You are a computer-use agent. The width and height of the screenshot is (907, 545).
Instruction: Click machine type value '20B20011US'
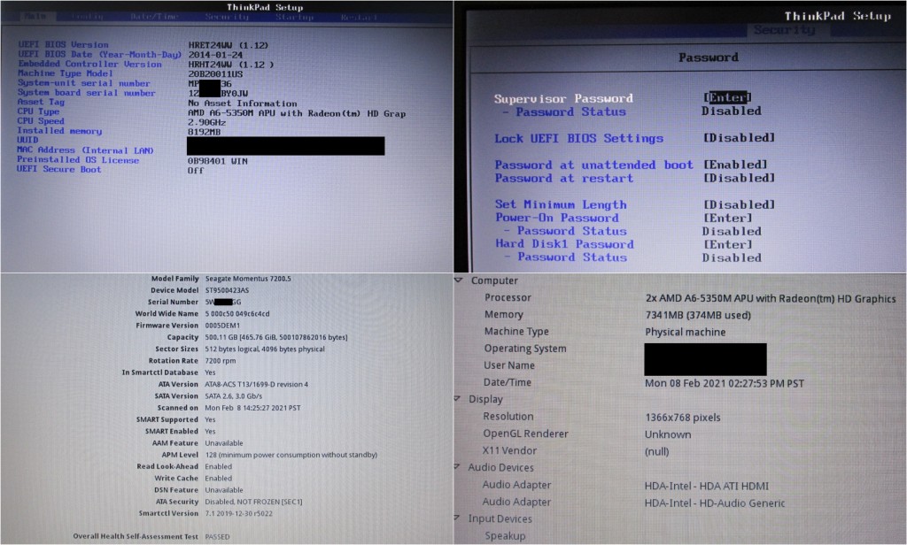tap(215, 74)
